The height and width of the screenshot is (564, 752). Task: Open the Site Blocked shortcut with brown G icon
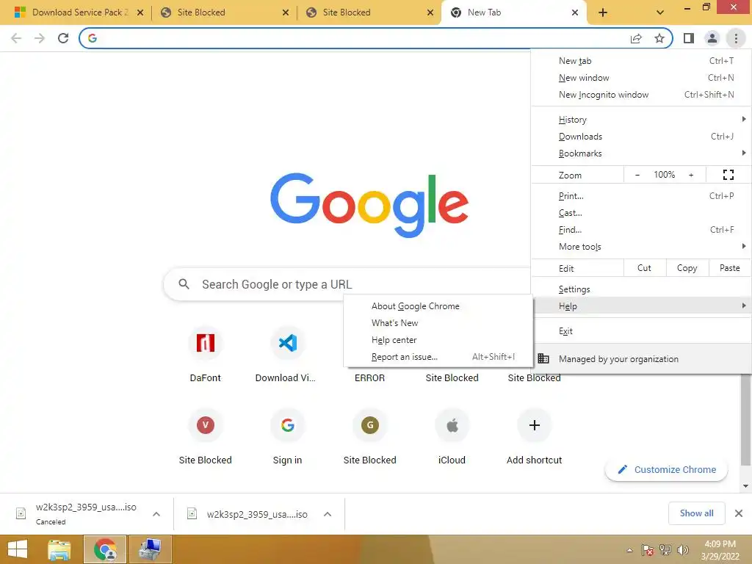point(370,425)
